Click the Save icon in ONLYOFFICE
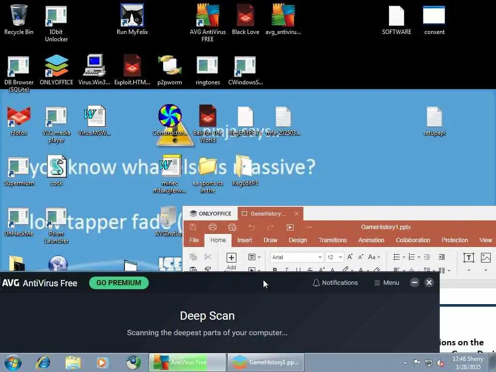 click(193, 227)
